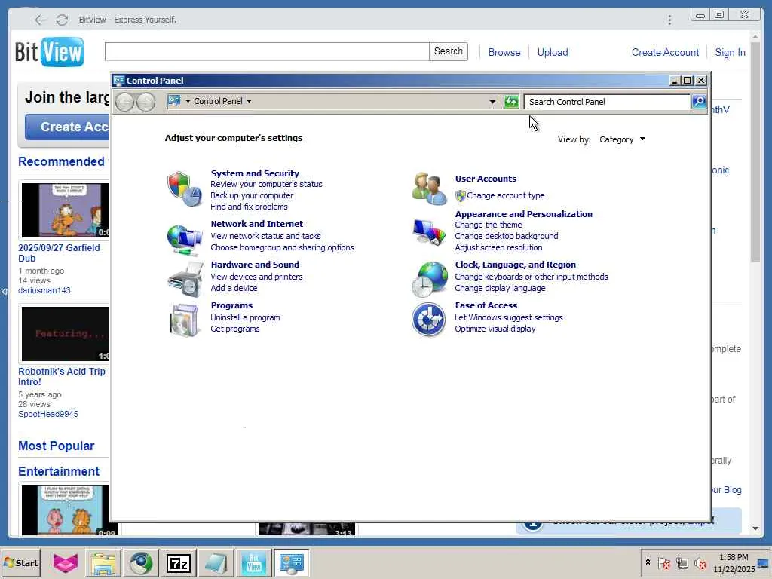Click View network status and tasks
Viewport: 772px width, 579px height.
(x=265, y=236)
